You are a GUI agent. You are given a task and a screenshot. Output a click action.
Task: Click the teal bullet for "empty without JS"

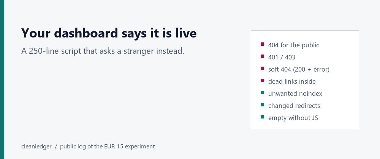click(262, 117)
